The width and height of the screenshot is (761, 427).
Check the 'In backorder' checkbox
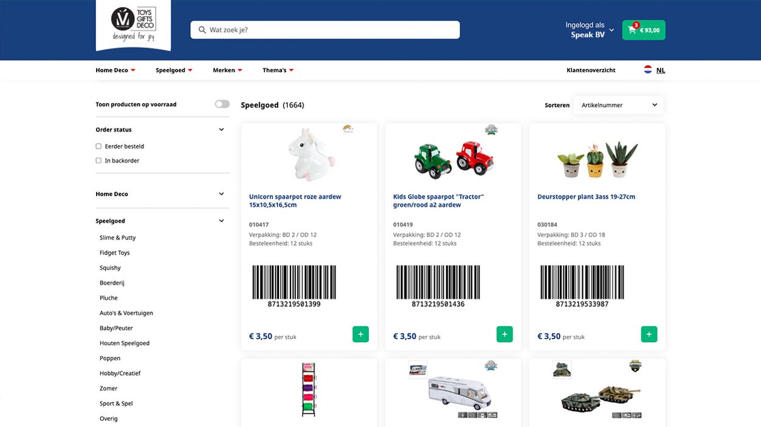pyautogui.click(x=98, y=161)
